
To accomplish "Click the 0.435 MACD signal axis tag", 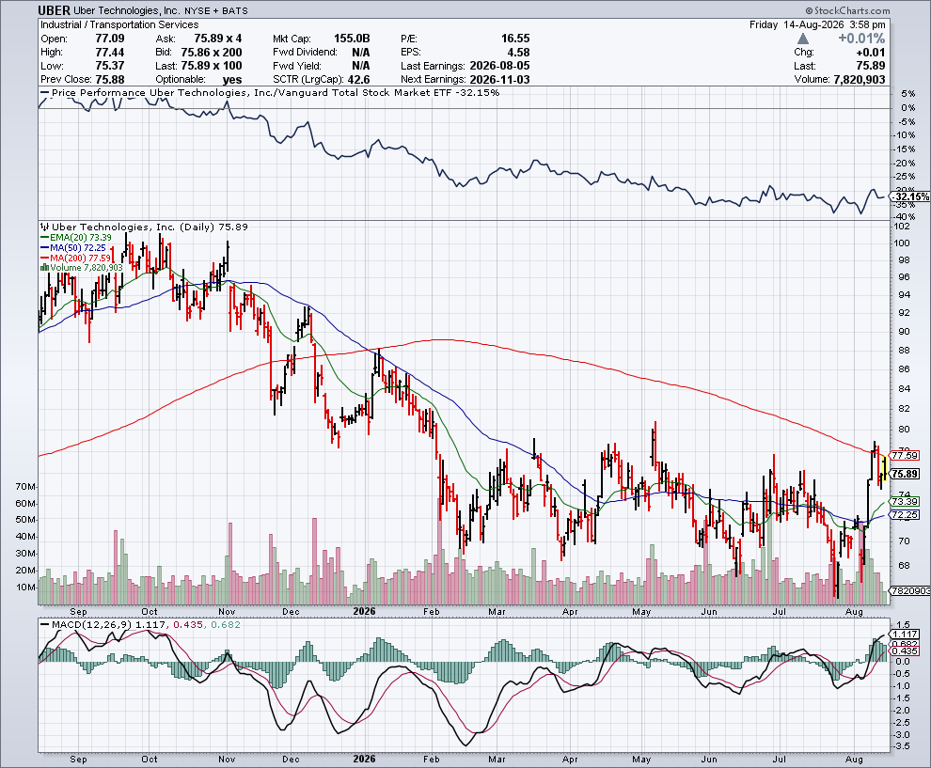I will click(x=905, y=651).
